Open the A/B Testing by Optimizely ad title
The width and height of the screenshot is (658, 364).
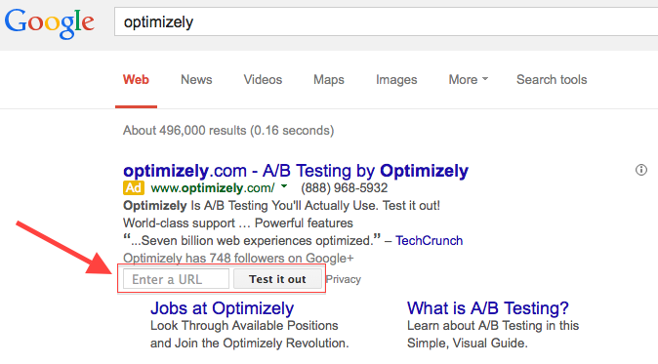tap(296, 171)
